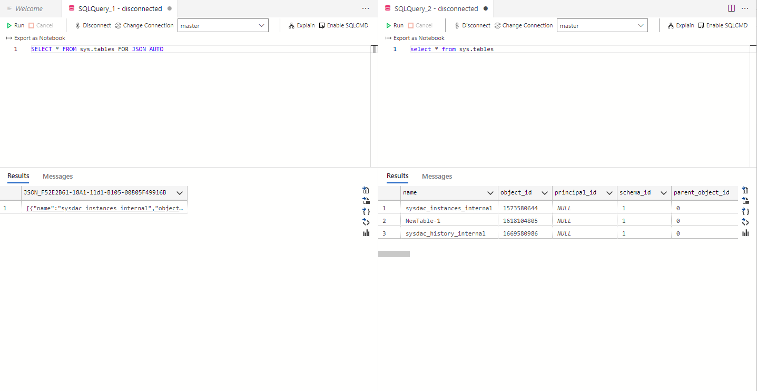Open Messages tab in right results pane
Screen dimensions: 757x391
(436, 176)
